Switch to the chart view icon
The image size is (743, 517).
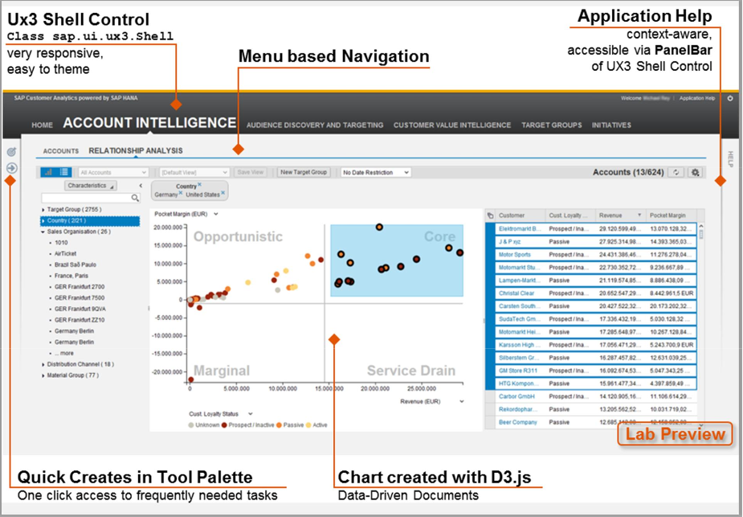(x=47, y=172)
